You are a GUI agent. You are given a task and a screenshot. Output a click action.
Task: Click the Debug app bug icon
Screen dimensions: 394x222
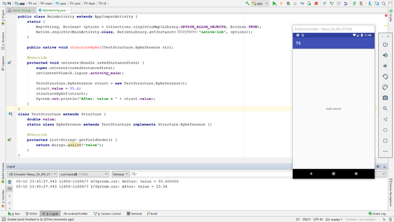tap(288, 4)
